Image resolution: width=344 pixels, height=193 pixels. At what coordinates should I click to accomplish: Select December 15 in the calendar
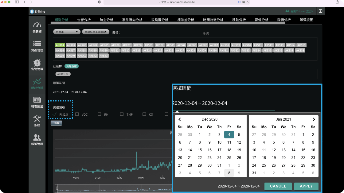pyautogui.click(x=200, y=150)
